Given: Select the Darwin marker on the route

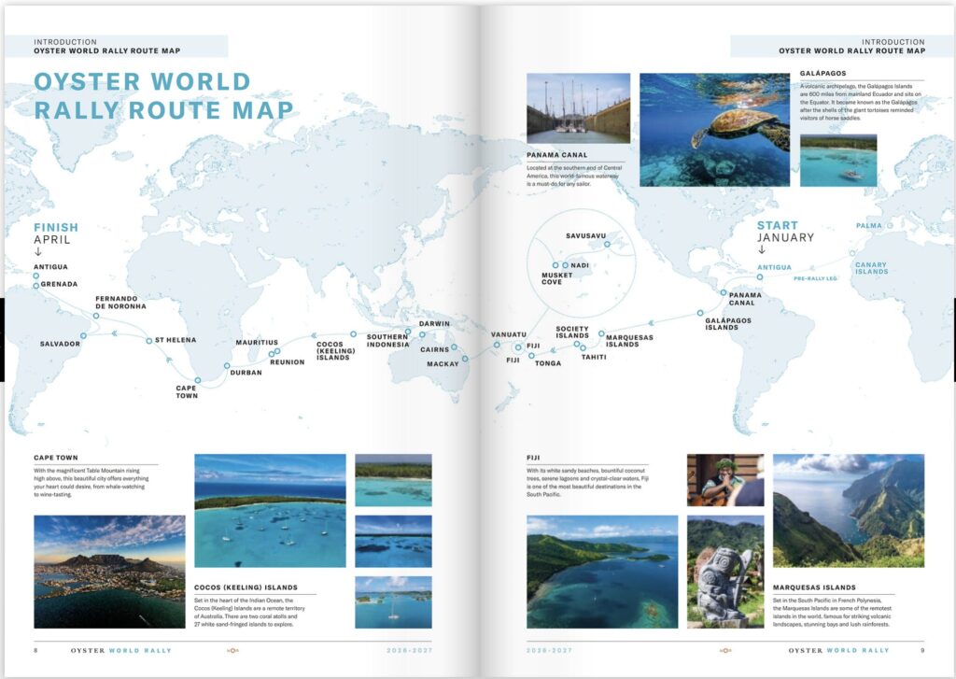Looking at the screenshot, I should [x=408, y=330].
